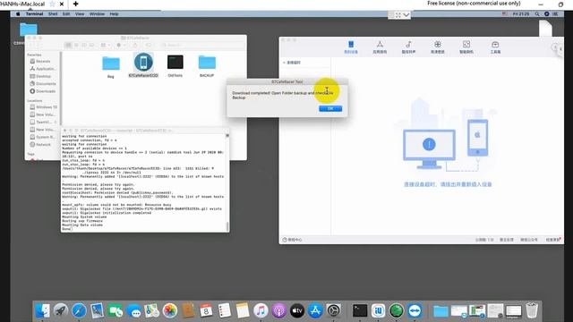
Task: Open Reminders from the Dock
Action: [x=225, y=310]
